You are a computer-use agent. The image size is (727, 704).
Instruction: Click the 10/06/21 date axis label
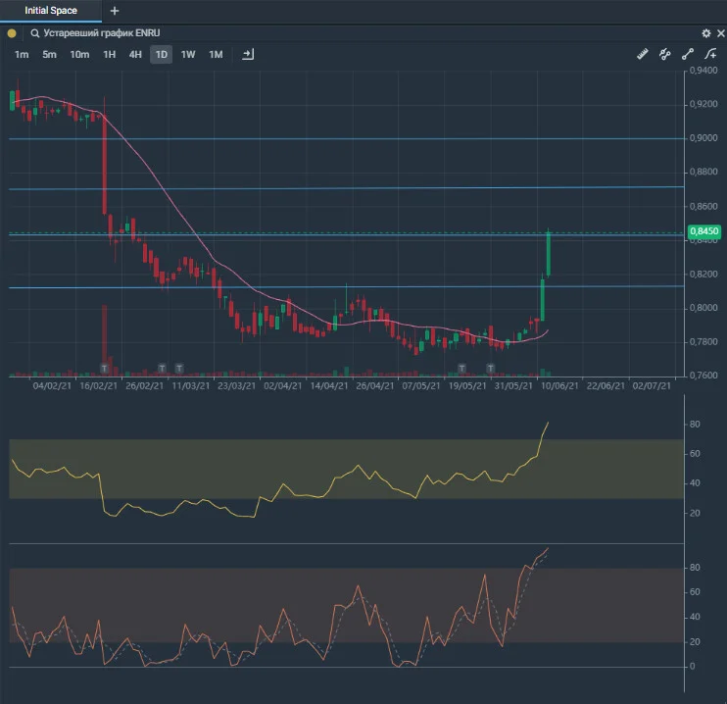click(559, 385)
